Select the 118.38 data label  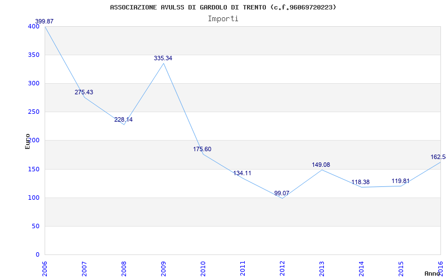[360, 182]
